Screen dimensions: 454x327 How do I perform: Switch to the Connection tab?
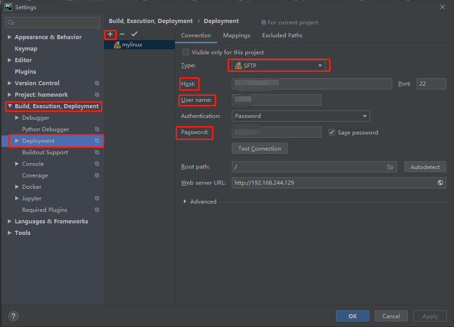(196, 35)
